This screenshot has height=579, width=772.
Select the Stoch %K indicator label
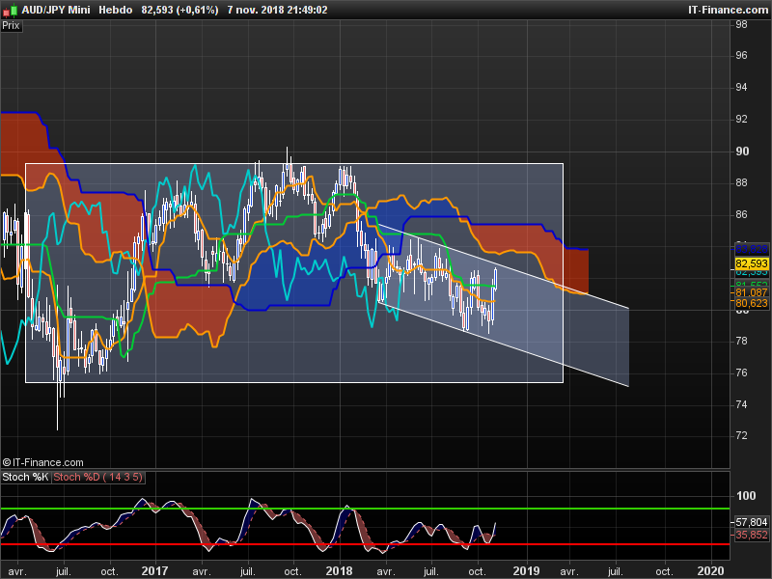(25, 477)
